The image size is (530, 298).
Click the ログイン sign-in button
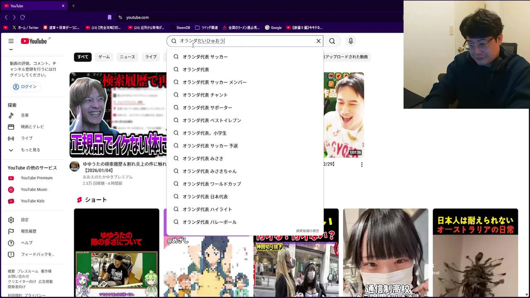click(25, 87)
